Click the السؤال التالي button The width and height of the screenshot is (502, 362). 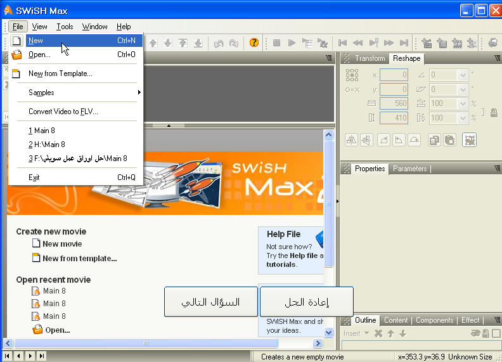click(211, 302)
